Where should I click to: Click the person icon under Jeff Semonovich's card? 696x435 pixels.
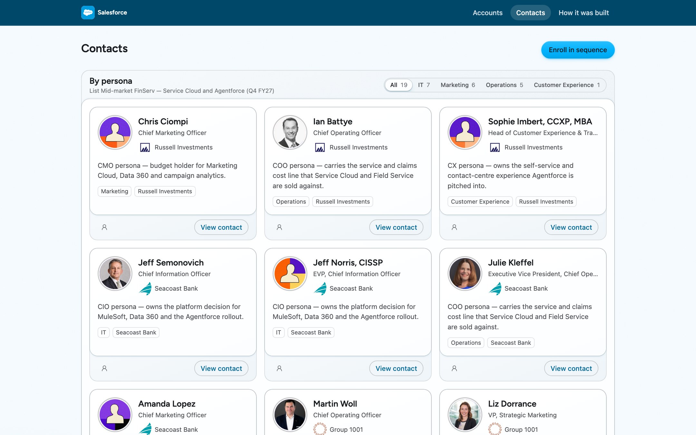(104, 368)
